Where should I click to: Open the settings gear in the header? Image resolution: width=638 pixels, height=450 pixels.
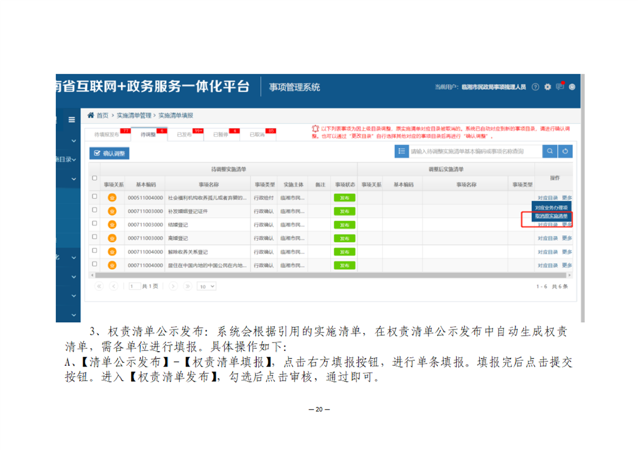tap(548, 87)
